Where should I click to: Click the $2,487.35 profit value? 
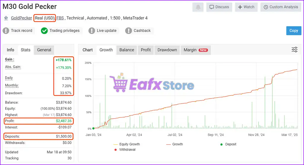(64, 121)
